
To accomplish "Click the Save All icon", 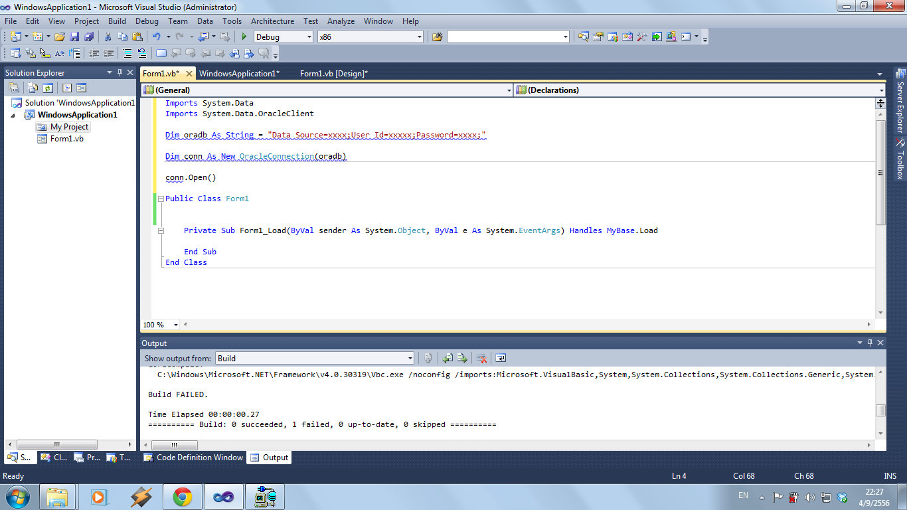I will point(88,37).
